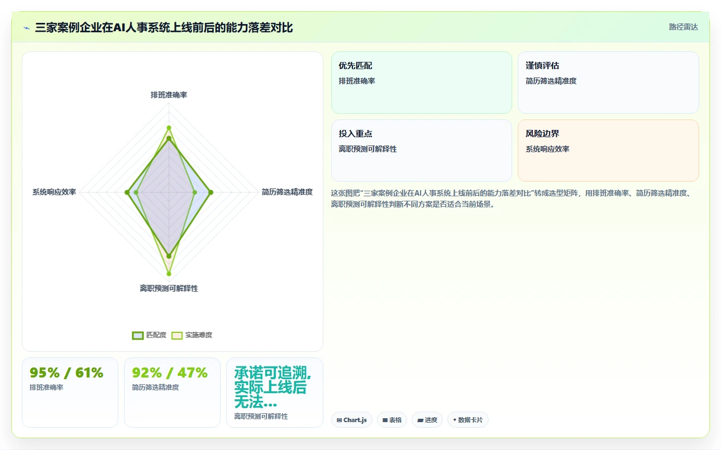Click 排班准确率 caption under 95% / 61%

tap(46, 388)
